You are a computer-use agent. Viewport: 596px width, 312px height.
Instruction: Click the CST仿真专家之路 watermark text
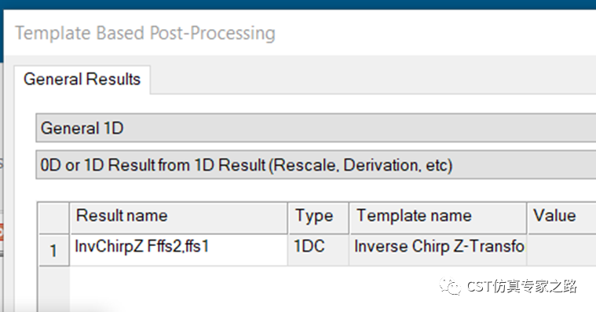pos(522,286)
